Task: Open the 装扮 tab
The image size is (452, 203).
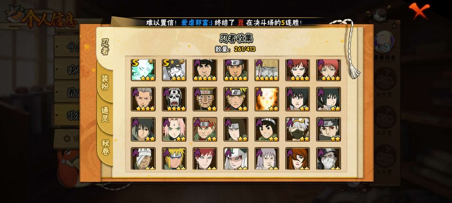Action: [x=105, y=82]
